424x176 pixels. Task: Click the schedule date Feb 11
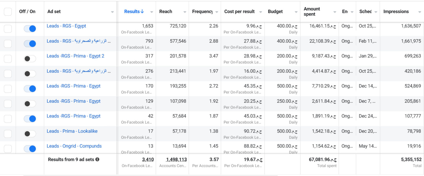coord(368,41)
